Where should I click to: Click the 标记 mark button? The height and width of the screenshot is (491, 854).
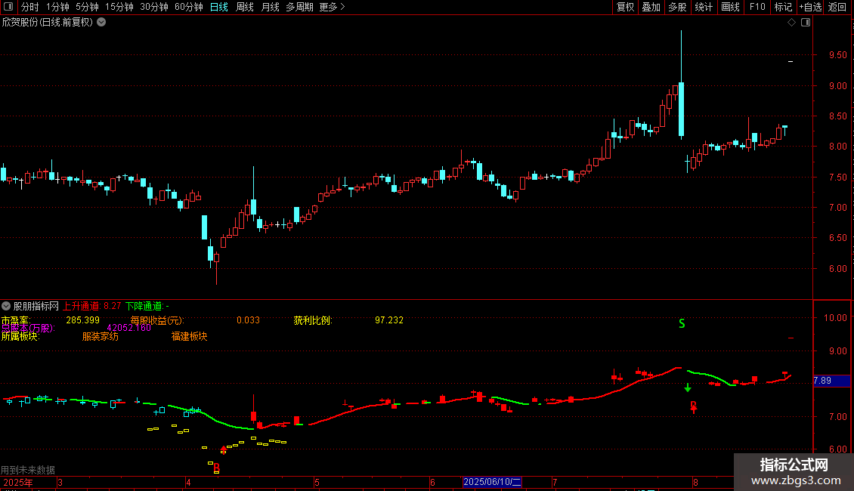click(x=783, y=7)
